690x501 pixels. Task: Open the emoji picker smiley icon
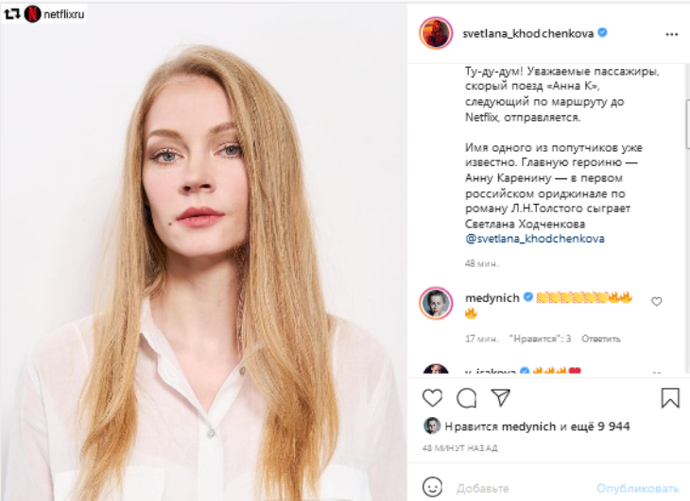432,488
